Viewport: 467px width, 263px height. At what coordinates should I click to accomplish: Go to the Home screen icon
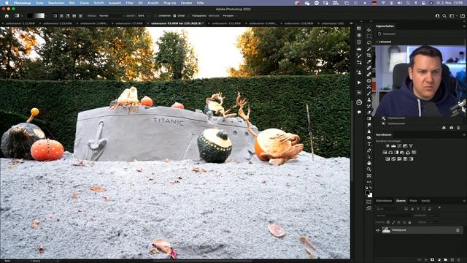click(7, 15)
